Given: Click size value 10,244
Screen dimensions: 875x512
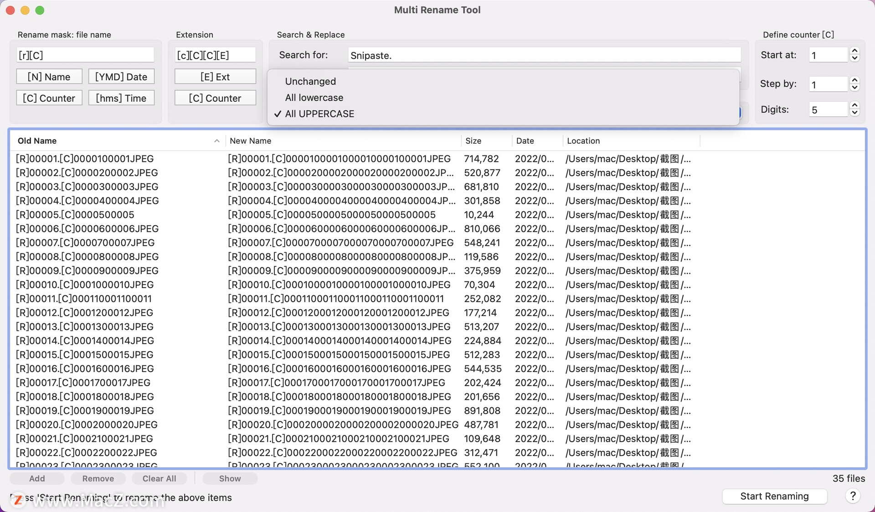Looking at the screenshot, I should coord(479,215).
